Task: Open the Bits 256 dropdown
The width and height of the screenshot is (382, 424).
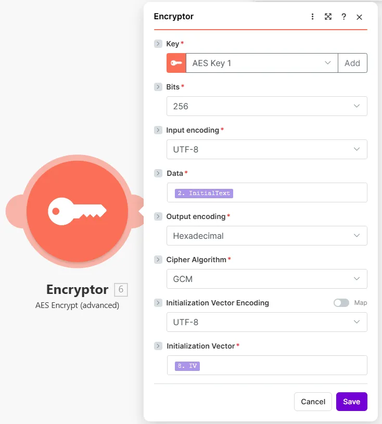Action: pyautogui.click(x=267, y=106)
